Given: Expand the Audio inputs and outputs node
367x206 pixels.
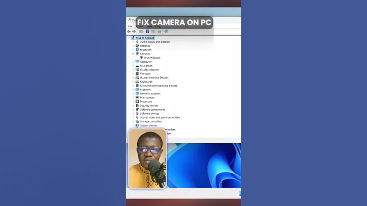Looking at the screenshot, I should tap(133, 42).
